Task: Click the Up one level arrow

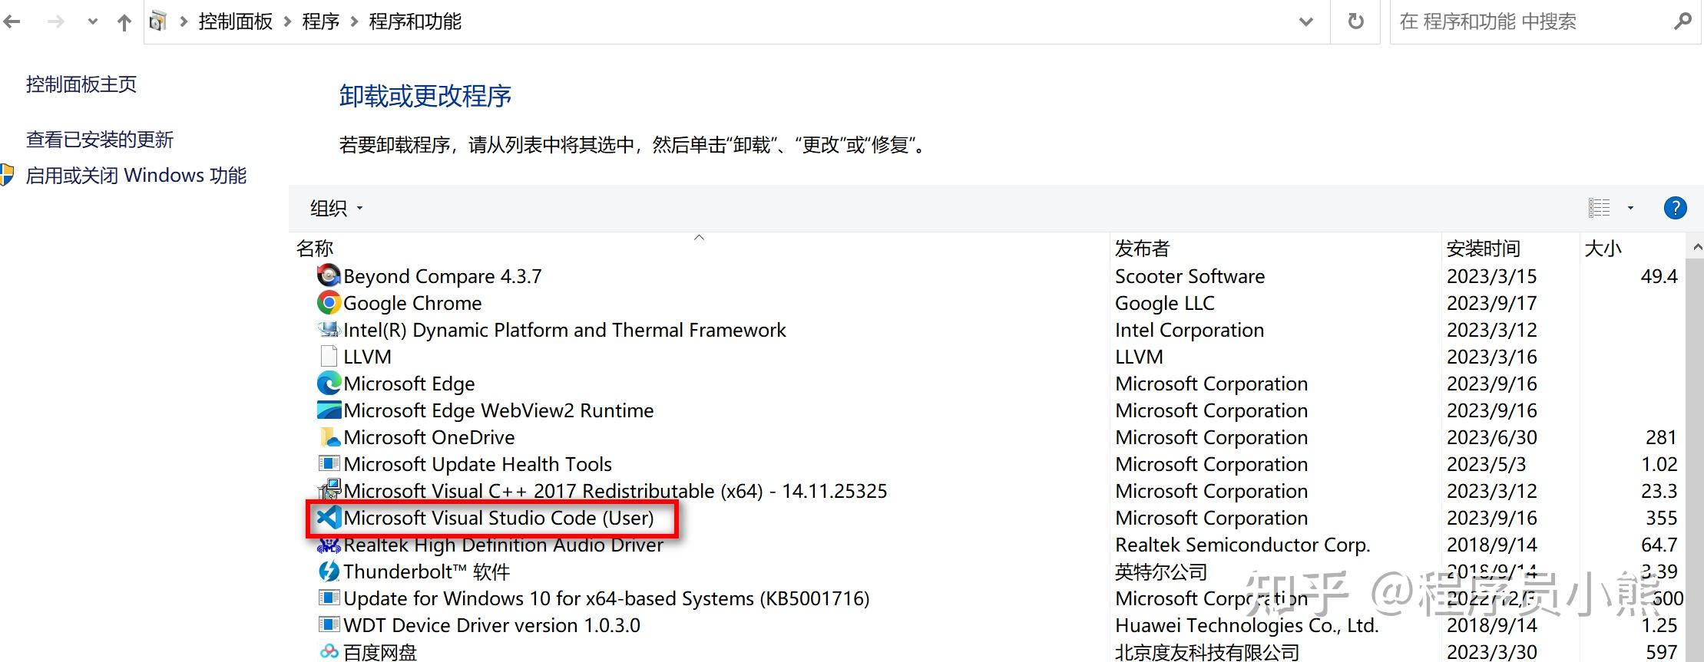Action: 124,22
